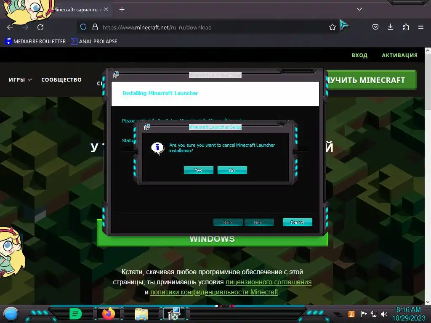Go forward in the Firefox browser

[25, 27]
